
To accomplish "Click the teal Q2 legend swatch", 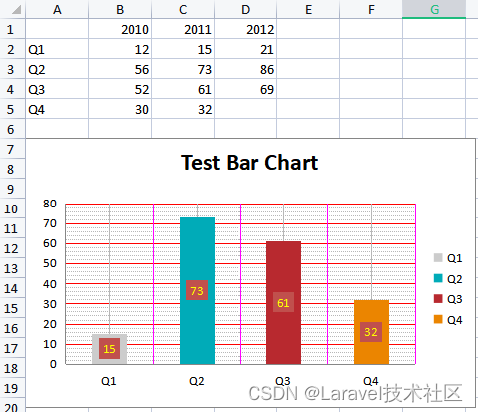I will coord(438,278).
